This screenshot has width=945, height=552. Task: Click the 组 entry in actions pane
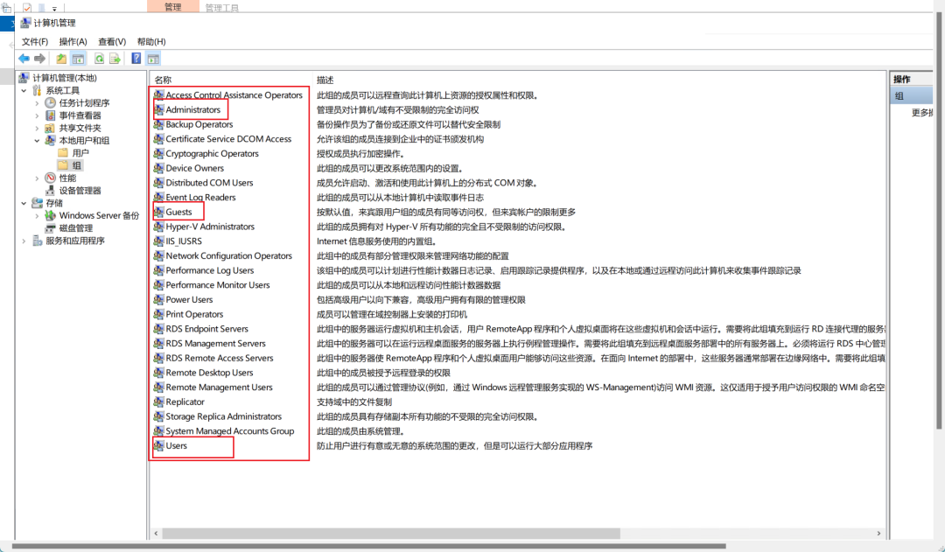pyautogui.click(x=911, y=96)
